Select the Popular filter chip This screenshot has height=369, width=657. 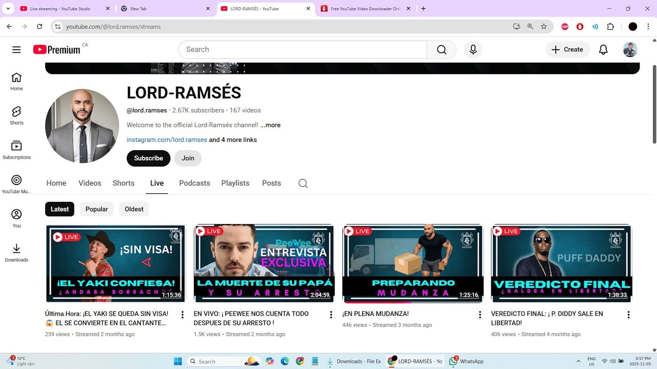(x=96, y=209)
